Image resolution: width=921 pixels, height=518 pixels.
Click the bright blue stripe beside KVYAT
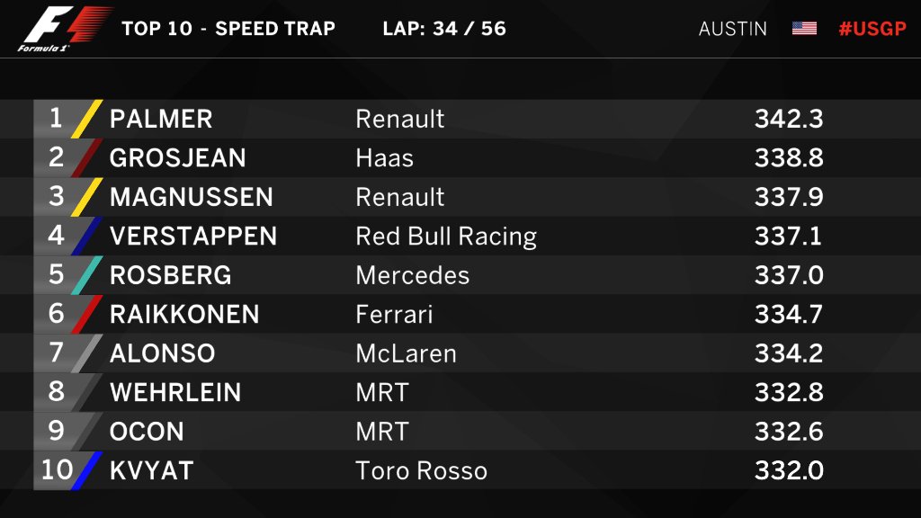pyautogui.click(x=87, y=470)
